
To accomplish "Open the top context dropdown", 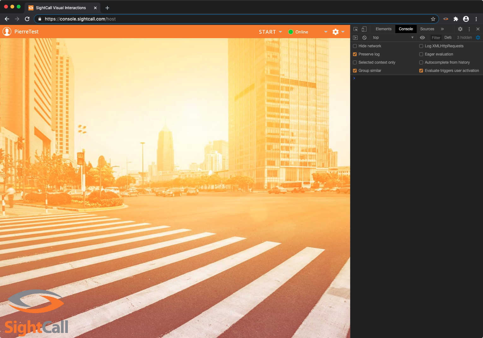I will [x=393, y=38].
